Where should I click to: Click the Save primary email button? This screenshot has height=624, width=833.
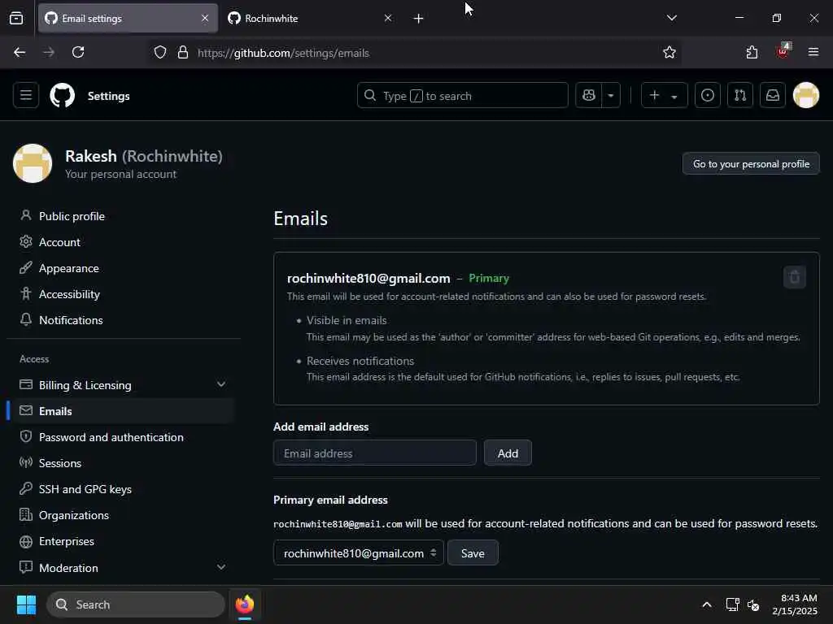pyautogui.click(x=473, y=552)
